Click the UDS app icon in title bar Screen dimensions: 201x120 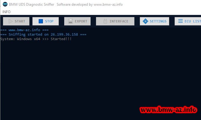(x=5, y=4)
